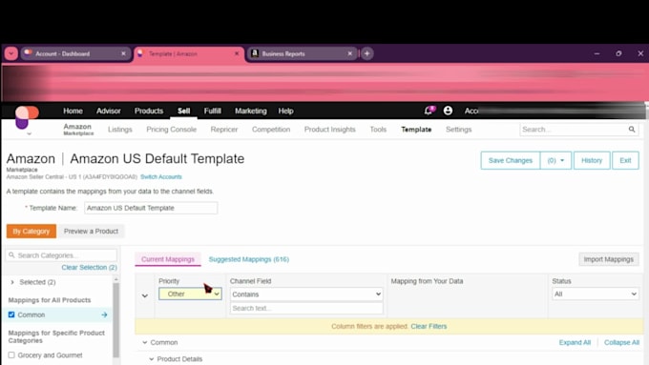The image size is (649, 365).
Task: Open the Marketing menu
Action: click(251, 111)
